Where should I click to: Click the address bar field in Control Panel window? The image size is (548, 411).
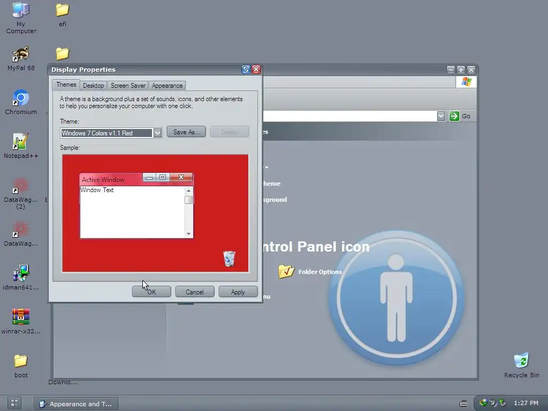349,116
